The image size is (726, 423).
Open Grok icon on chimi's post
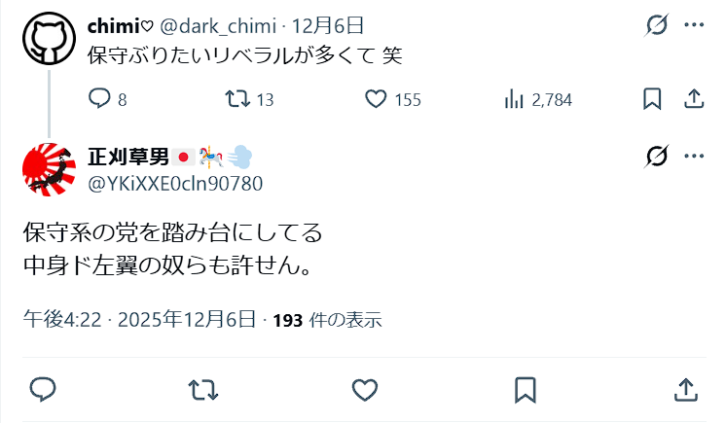(x=657, y=25)
